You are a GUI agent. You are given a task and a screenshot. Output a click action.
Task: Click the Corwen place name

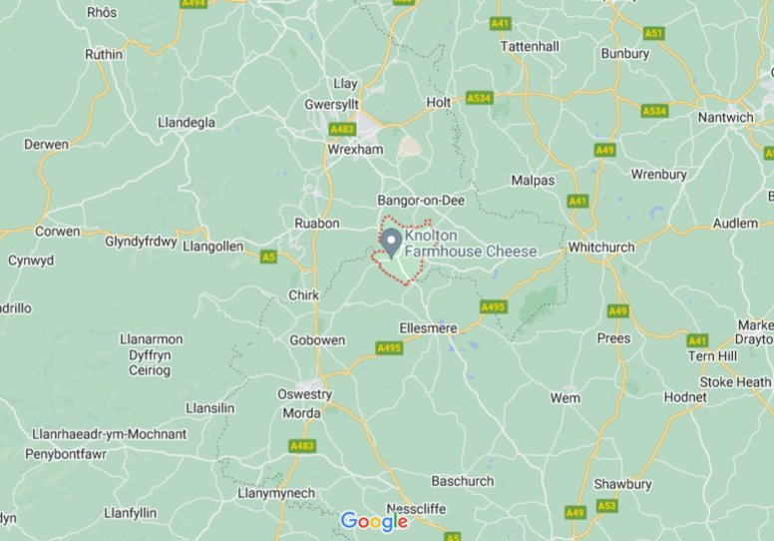(57, 232)
